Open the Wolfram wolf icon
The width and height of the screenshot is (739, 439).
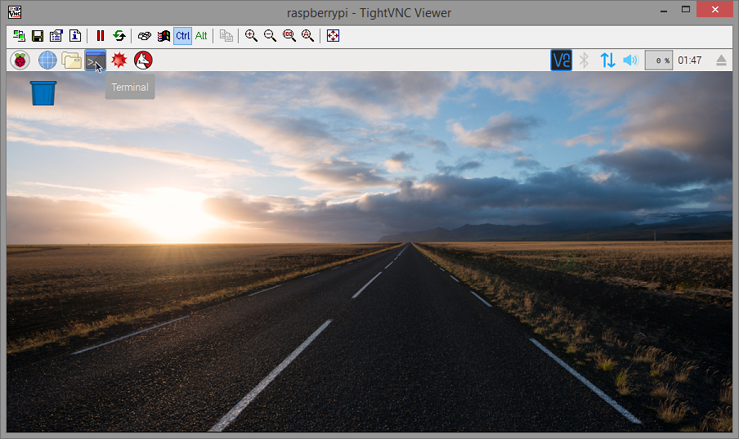[143, 60]
